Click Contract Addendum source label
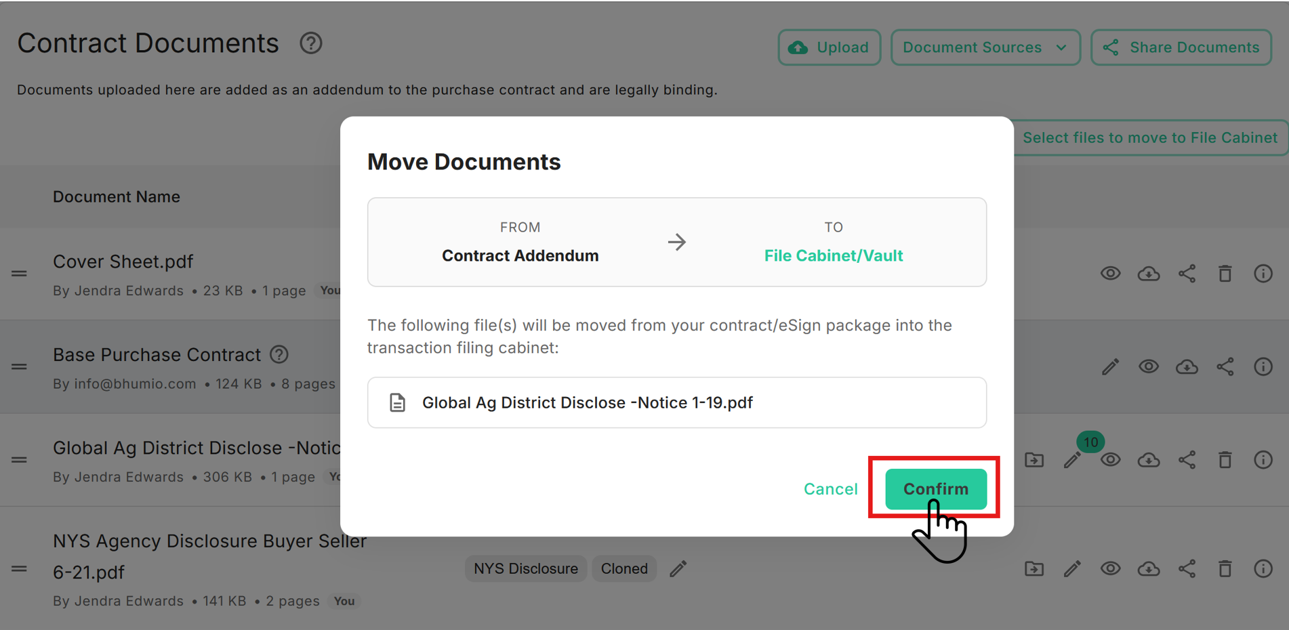Image resolution: width=1289 pixels, height=630 pixels. click(520, 255)
